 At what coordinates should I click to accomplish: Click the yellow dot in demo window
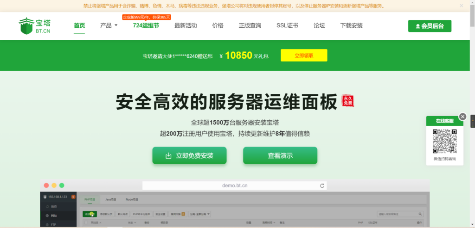click(x=54, y=185)
